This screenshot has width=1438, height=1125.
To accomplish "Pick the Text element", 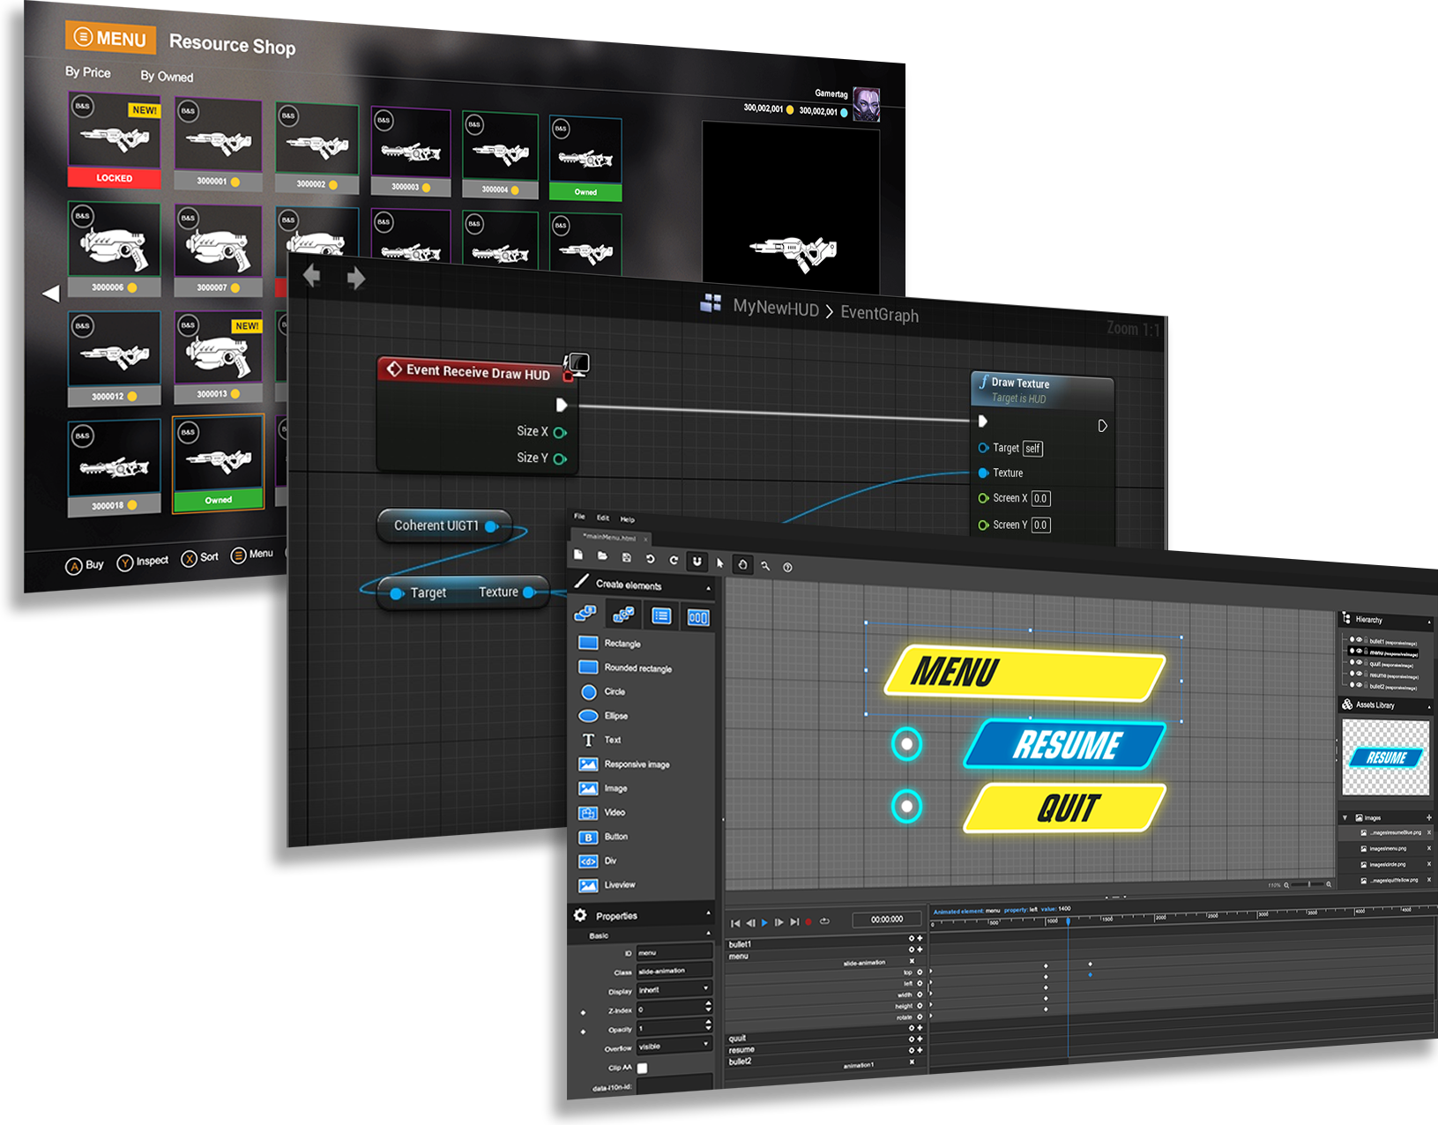I will pos(600,740).
